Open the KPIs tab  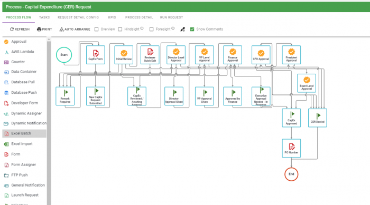(112, 17)
